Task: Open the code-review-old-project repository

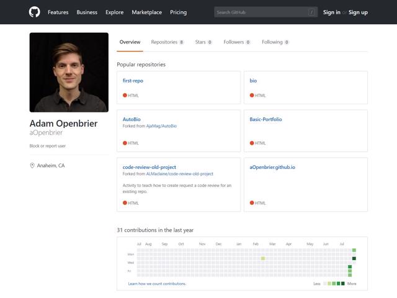Action: click(x=149, y=167)
